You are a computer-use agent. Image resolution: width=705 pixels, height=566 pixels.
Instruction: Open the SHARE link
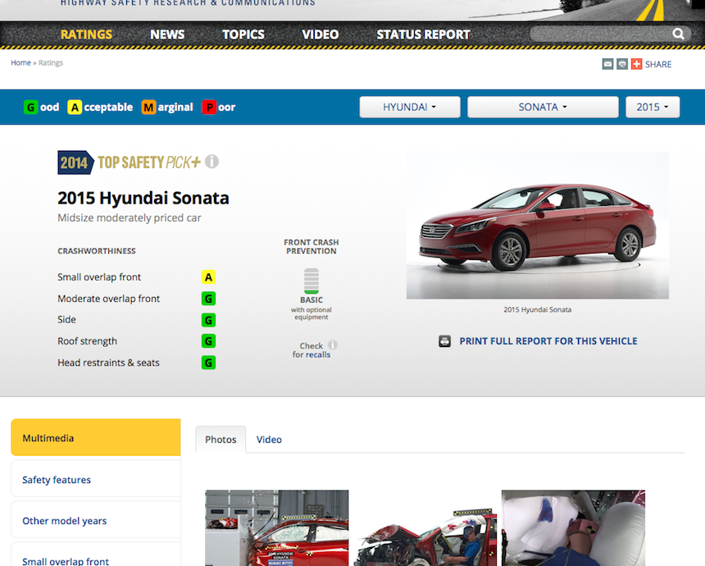click(657, 64)
